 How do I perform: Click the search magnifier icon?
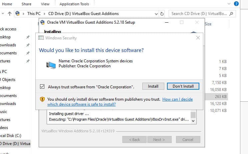[x=231, y=14]
